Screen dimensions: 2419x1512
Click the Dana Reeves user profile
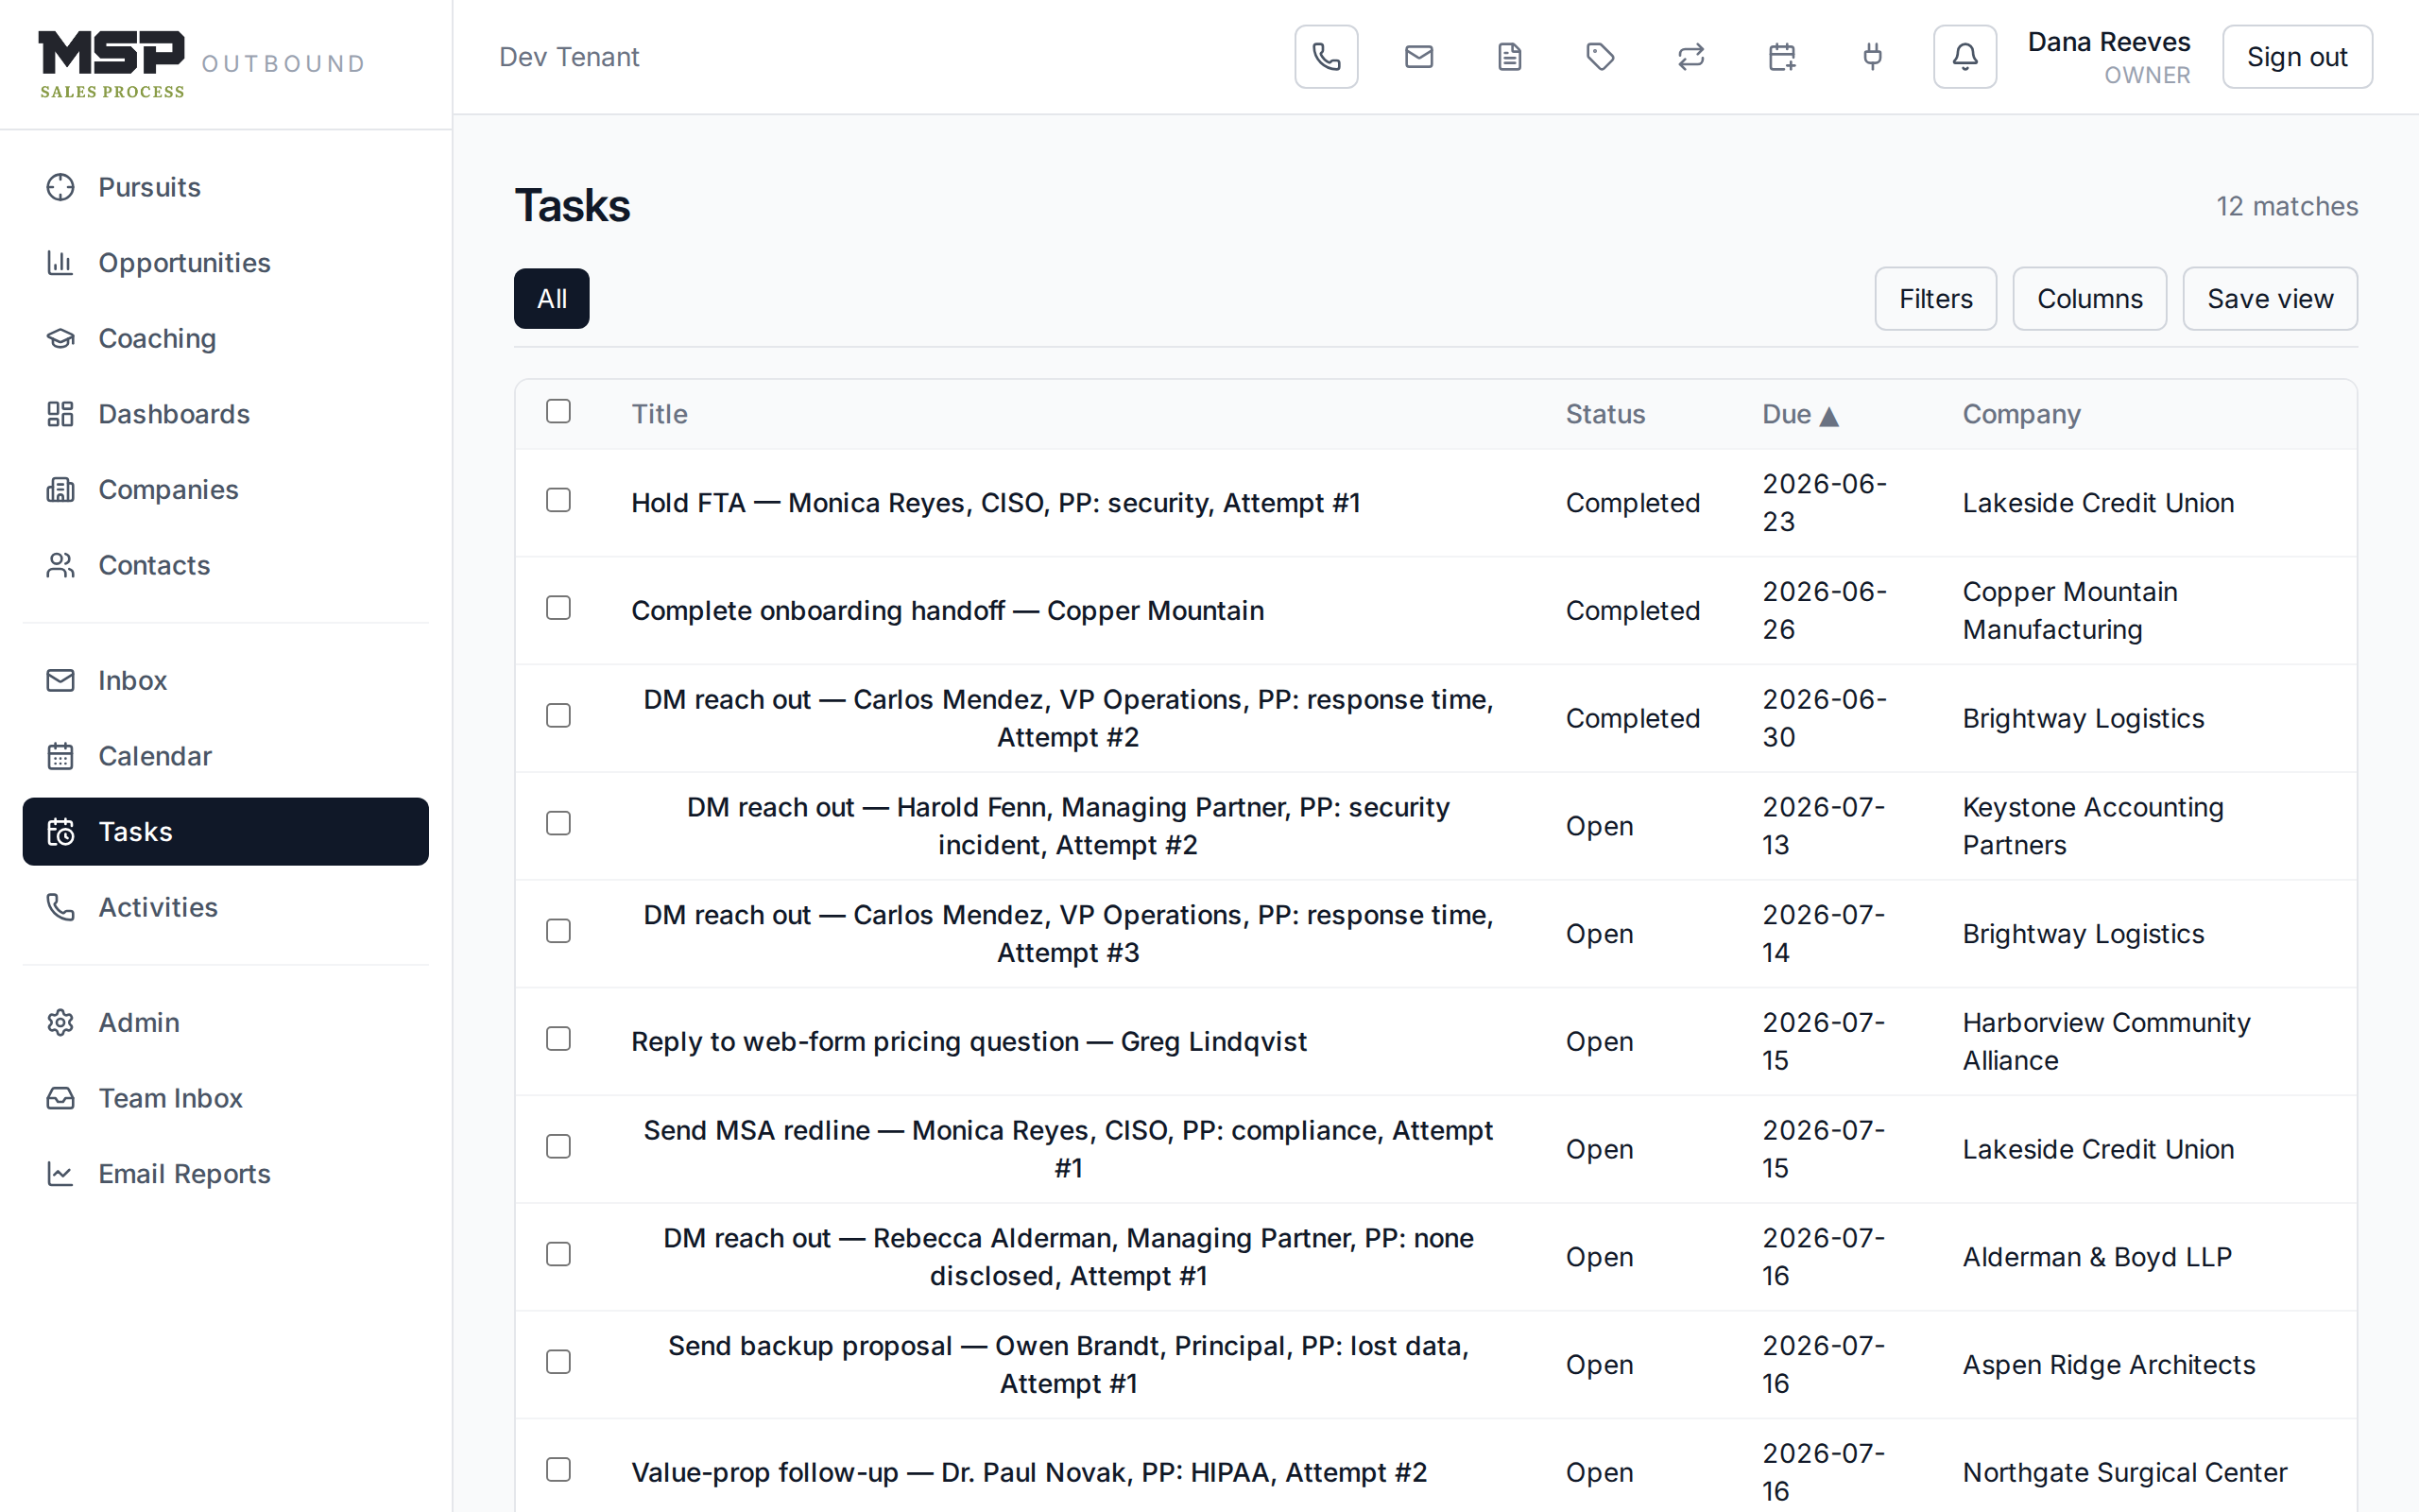pos(2108,57)
